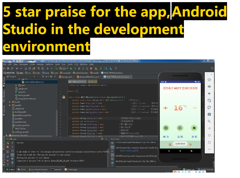Click the Help question mark in toolbar
This screenshot has height=178, width=240.
click(x=116, y=68)
